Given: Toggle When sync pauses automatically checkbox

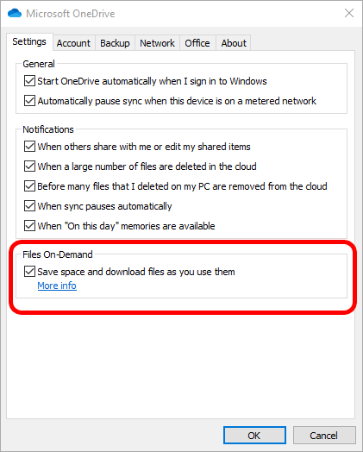Looking at the screenshot, I should [29, 206].
